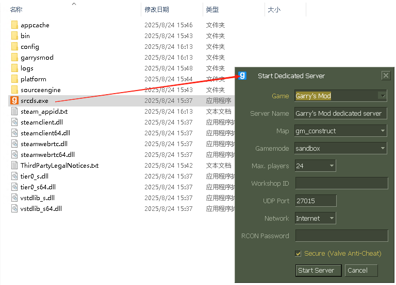Open the Game dropdown showing Garry's Mod
Image resolution: width=396 pixels, height=285 pixels.
[x=340, y=96]
